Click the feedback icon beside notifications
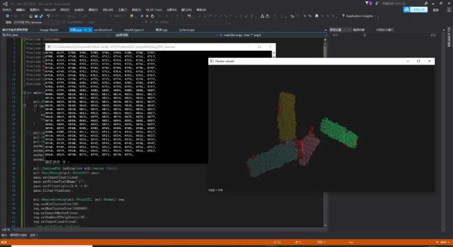Viewport: 453px width, 247px height. (x=377, y=3)
